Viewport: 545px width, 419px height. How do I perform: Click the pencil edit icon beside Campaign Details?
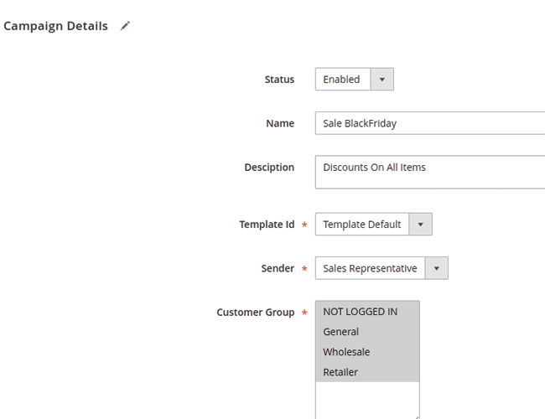click(125, 26)
